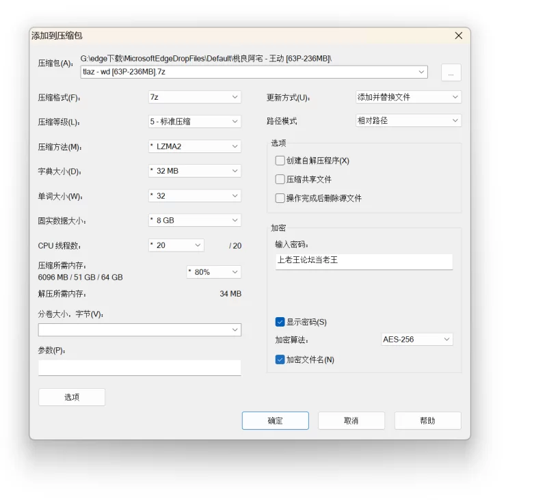
Task: Click the 输入密码 password field
Action: point(364,260)
